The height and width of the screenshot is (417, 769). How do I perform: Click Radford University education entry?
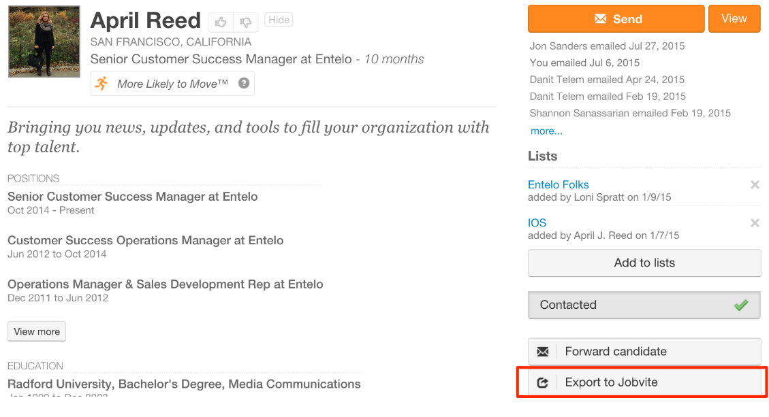(184, 384)
